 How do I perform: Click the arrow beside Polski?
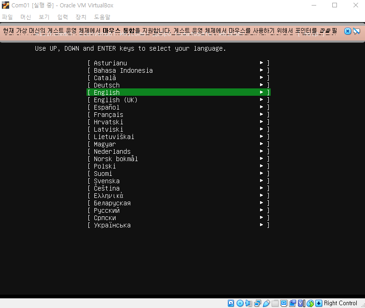click(261, 166)
